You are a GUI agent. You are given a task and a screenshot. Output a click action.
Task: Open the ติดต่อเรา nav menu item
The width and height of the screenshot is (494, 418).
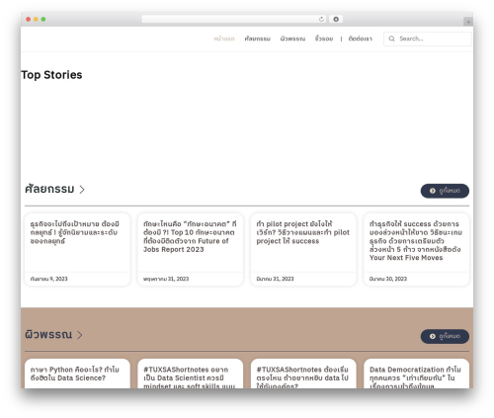(x=361, y=39)
